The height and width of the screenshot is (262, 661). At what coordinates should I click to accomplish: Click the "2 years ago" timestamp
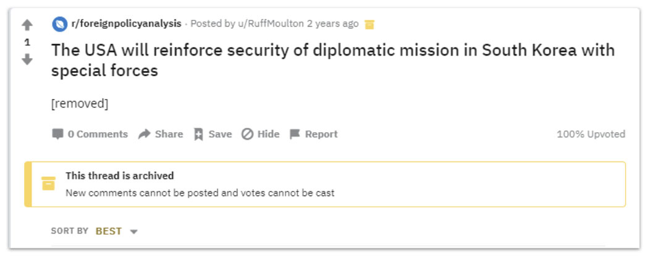click(332, 23)
